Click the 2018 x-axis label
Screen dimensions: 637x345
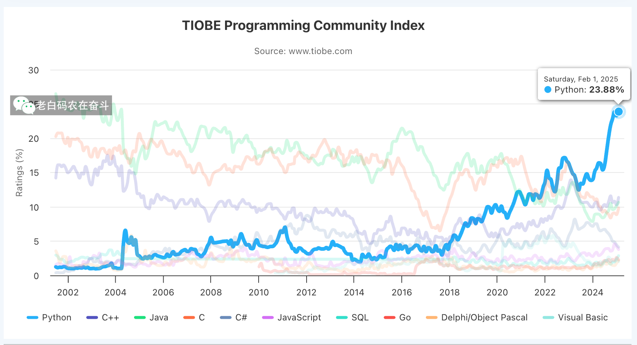pyautogui.click(x=449, y=293)
